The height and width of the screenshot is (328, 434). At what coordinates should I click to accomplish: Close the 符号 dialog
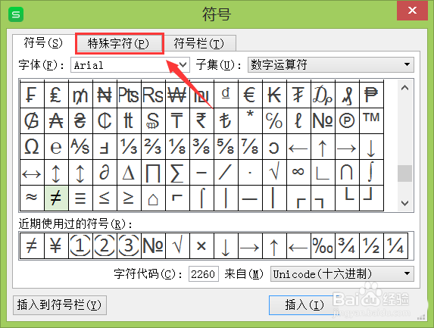412,11
